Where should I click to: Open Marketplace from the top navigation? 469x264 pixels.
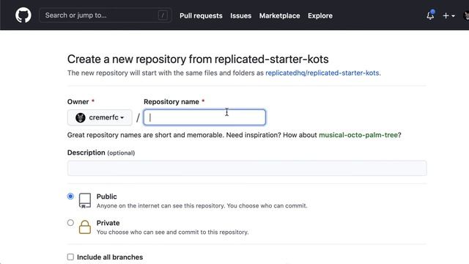[279, 15]
